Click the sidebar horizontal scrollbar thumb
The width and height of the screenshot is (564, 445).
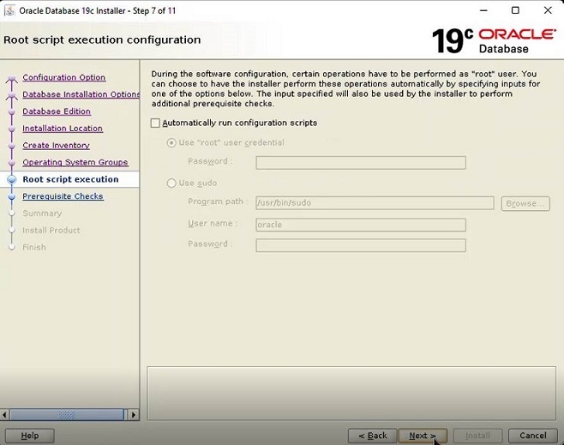click(x=67, y=415)
